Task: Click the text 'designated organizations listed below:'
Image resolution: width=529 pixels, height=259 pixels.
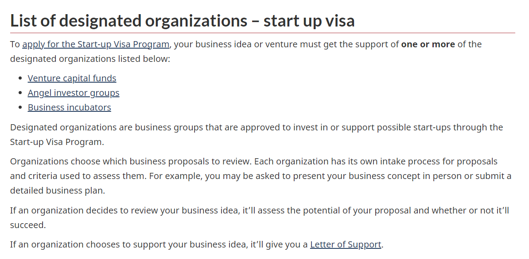Action: pos(90,59)
